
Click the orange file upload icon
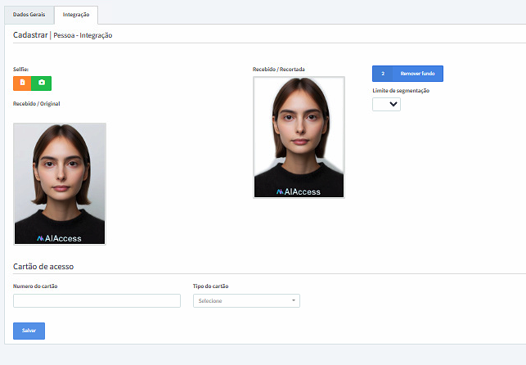click(x=23, y=83)
